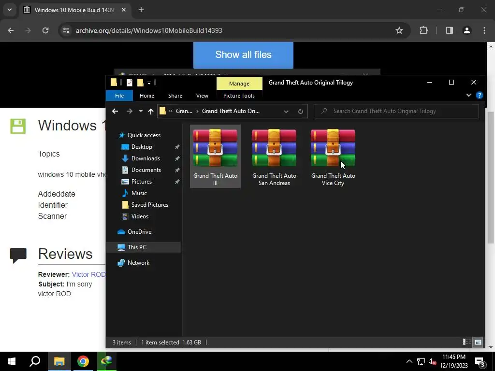Viewport: 495px width, 371px height.
Task: Select Grand Theft Auto San Andreas archive
Action: click(x=274, y=156)
